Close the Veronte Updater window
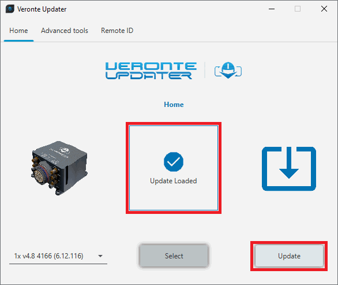This screenshot has height=285, width=338. [324, 9]
